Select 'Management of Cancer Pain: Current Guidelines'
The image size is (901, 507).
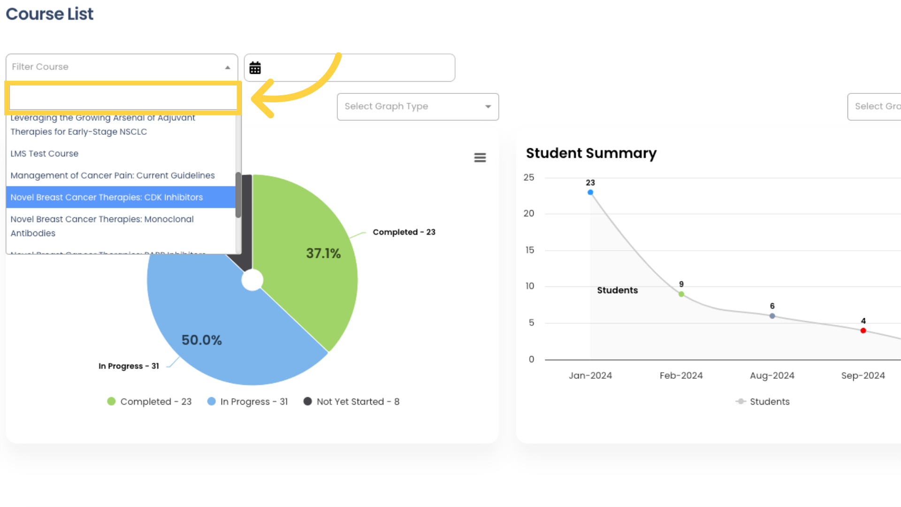(x=112, y=175)
